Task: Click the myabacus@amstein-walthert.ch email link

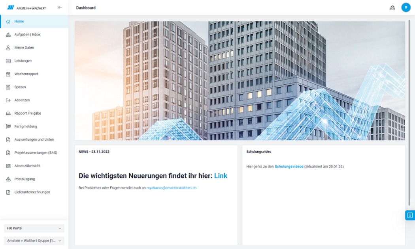Action: [x=171, y=188]
